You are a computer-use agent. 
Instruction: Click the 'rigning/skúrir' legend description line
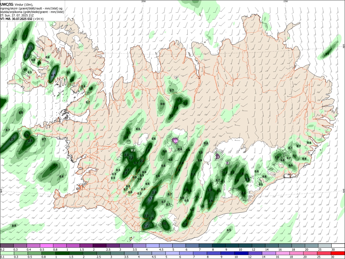(31, 8)
